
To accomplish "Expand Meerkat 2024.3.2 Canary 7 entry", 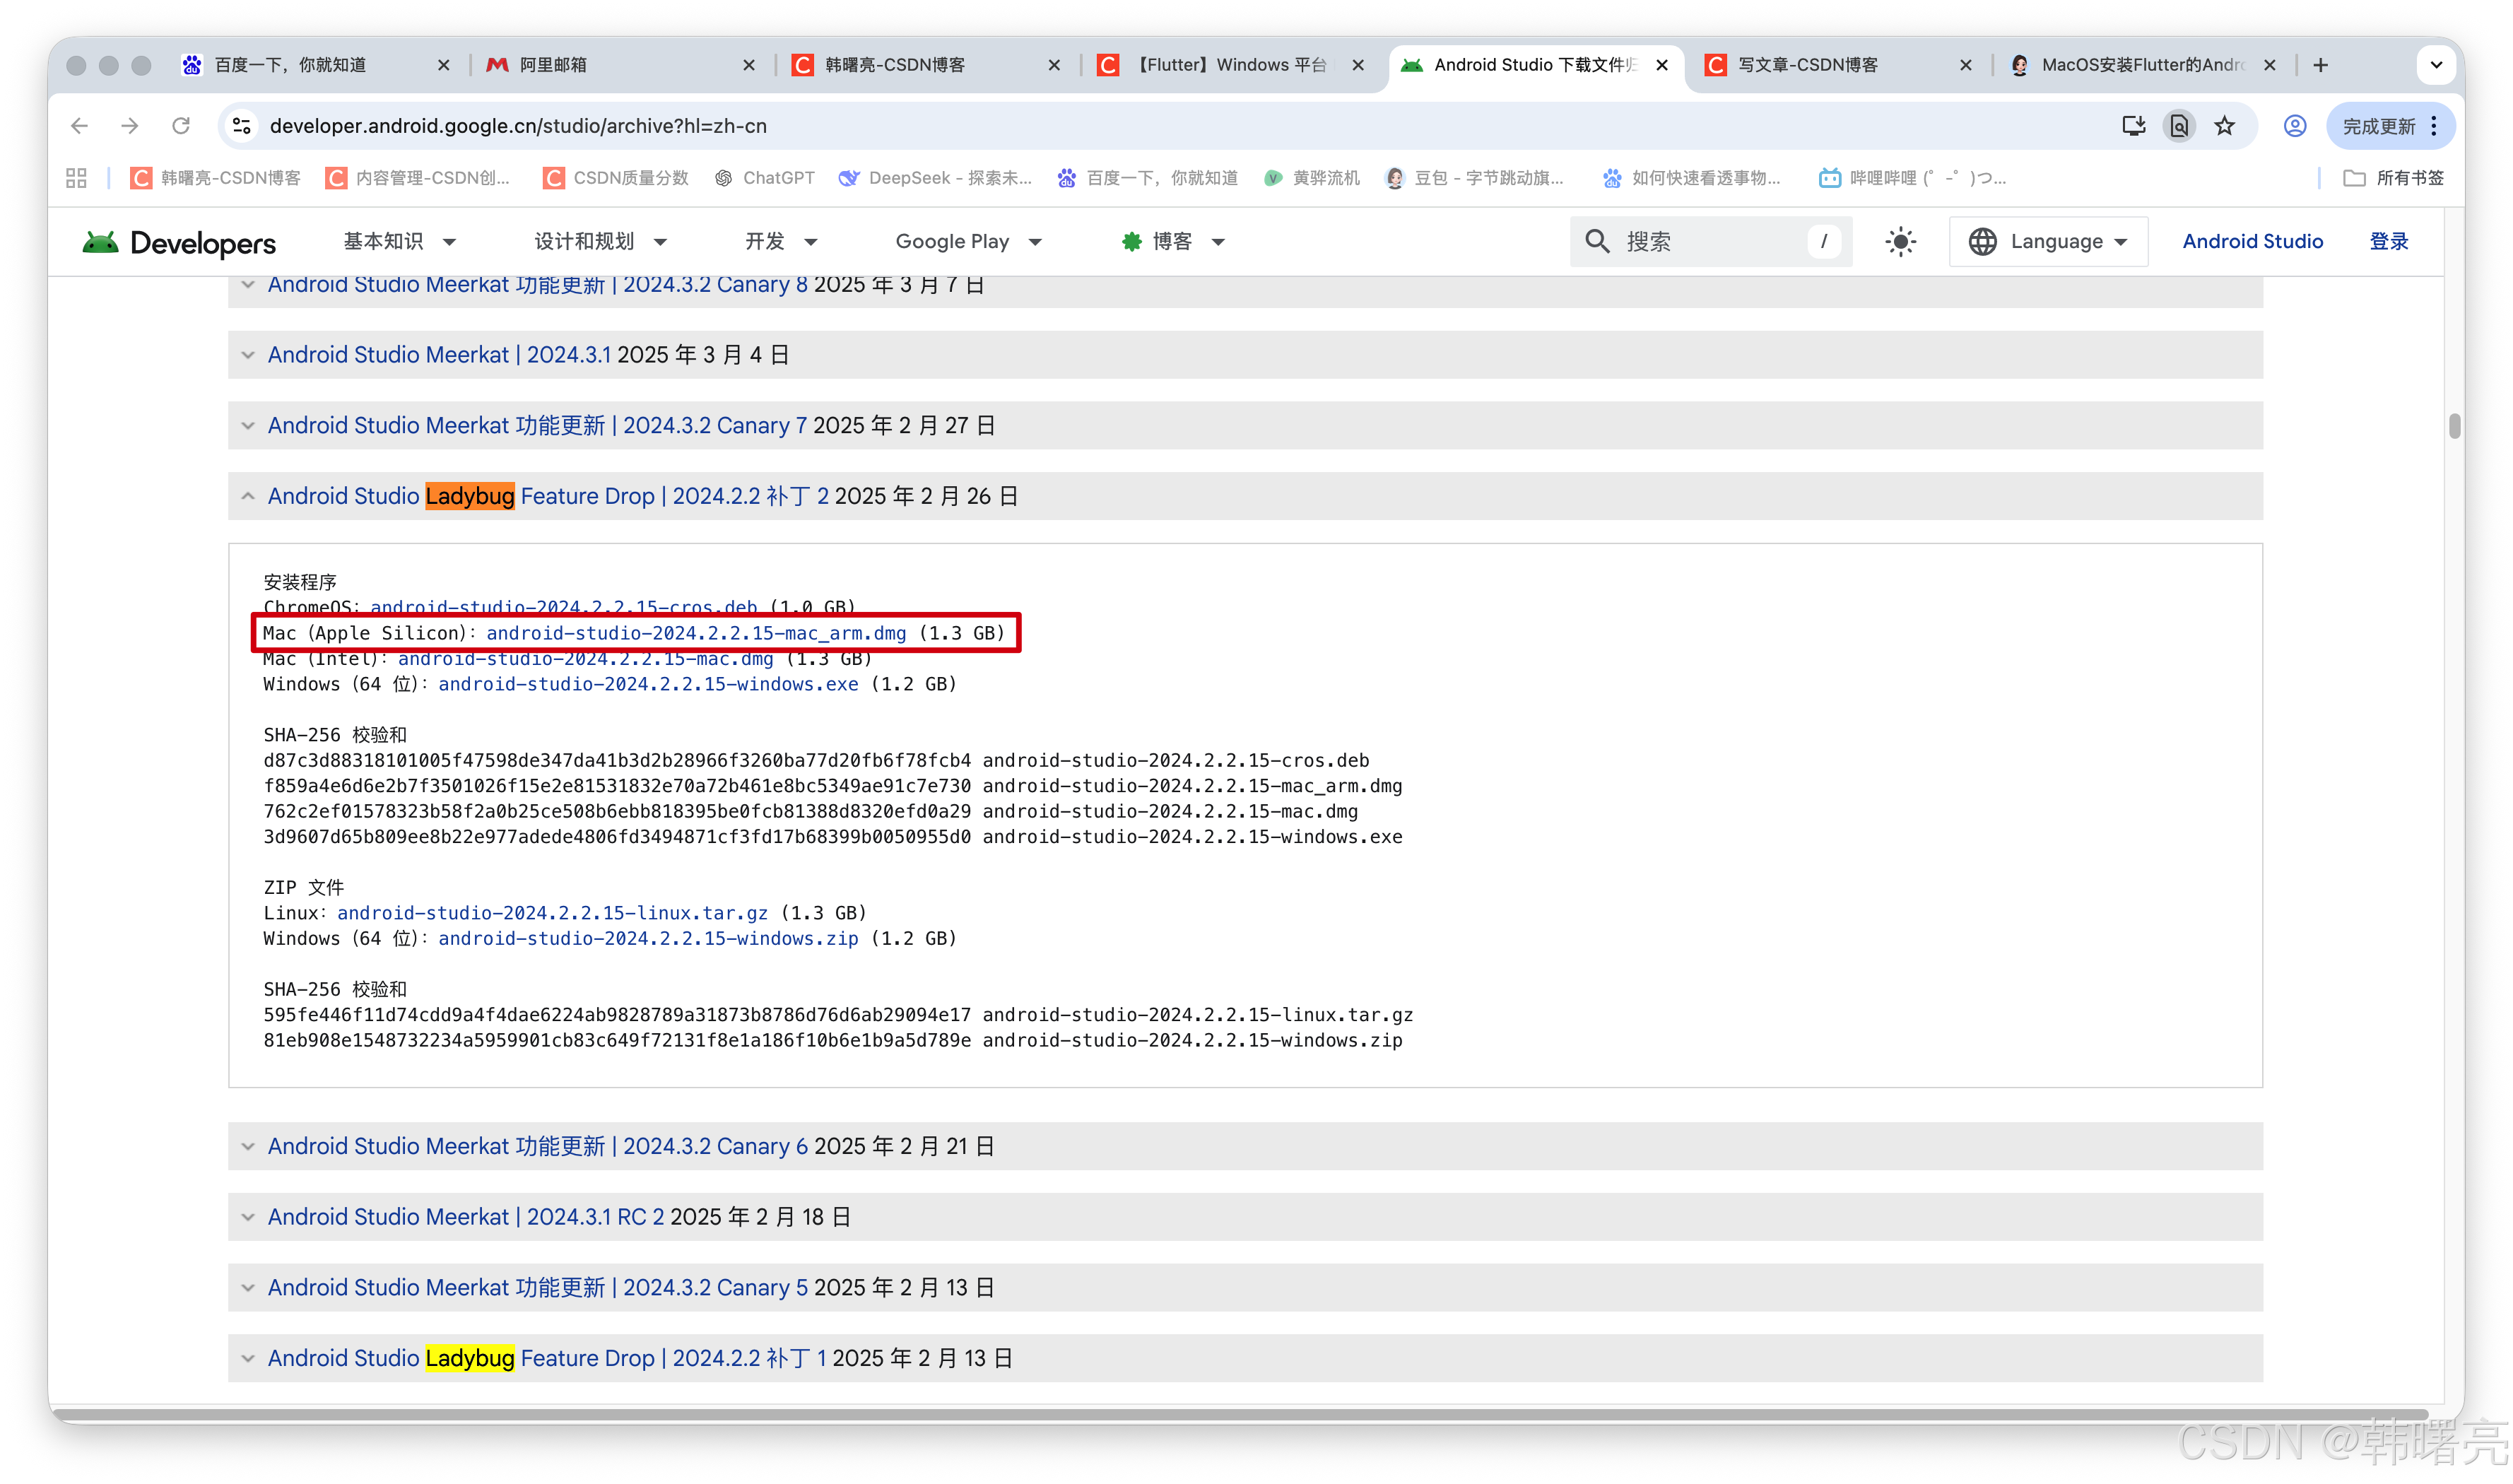I will click(1245, 426).
